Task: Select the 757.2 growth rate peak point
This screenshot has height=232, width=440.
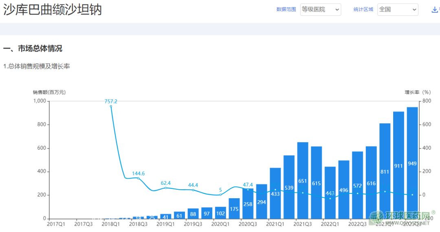Action: coord(111,106)
